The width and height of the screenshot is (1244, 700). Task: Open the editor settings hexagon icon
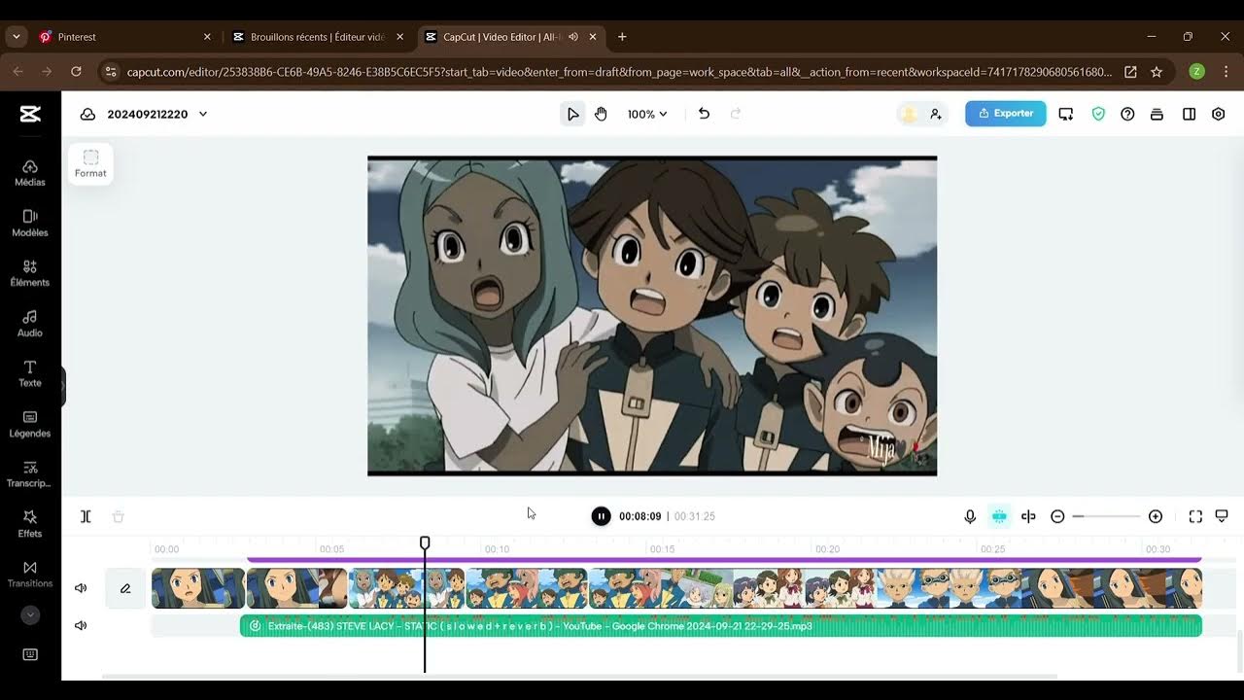(1219, 114)
